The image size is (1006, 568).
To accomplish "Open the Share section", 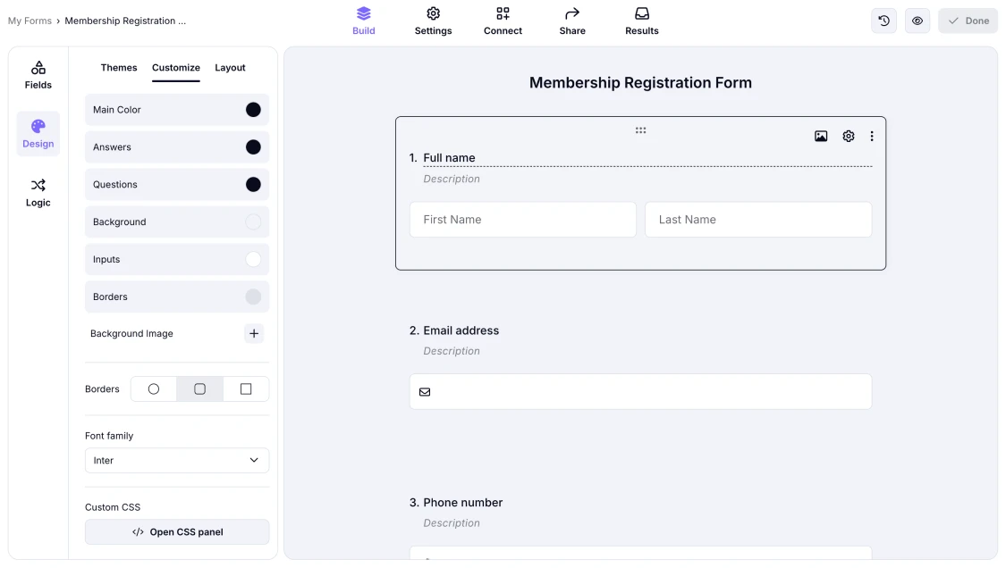I will tap(572, 21).
